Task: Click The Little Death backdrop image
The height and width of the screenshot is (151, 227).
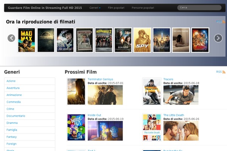Action: pyautogui.click(x=181, y=131)
